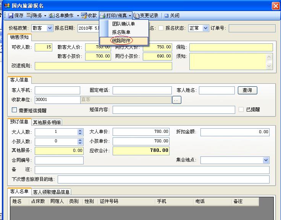The height and width of the screenshot is (220, 281).
Task: Click the printer icon for 打印/传真
Action: pyautogui.click(x=102, y=16)
